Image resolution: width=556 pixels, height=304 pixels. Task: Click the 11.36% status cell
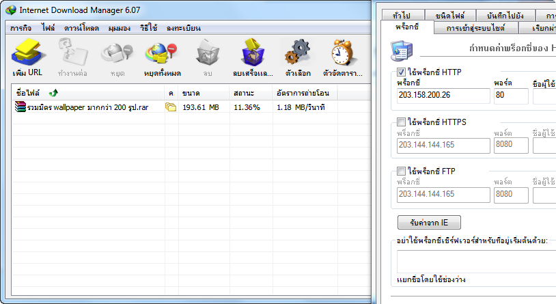tap(247, 107)
